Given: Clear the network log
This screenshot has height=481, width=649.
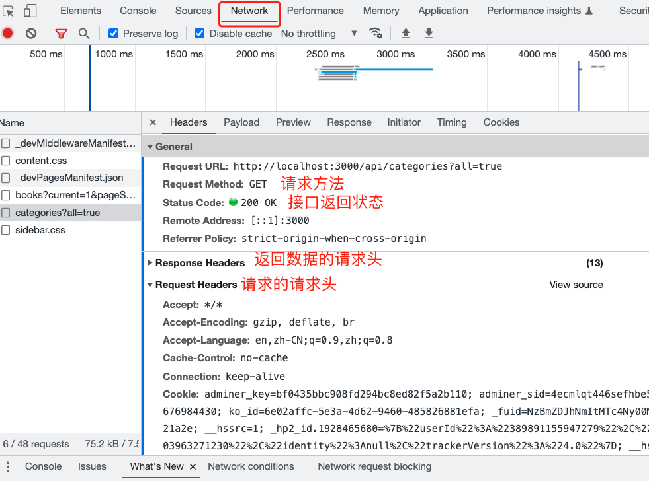Looking at the screenshot, I should [x=31, y=34].
